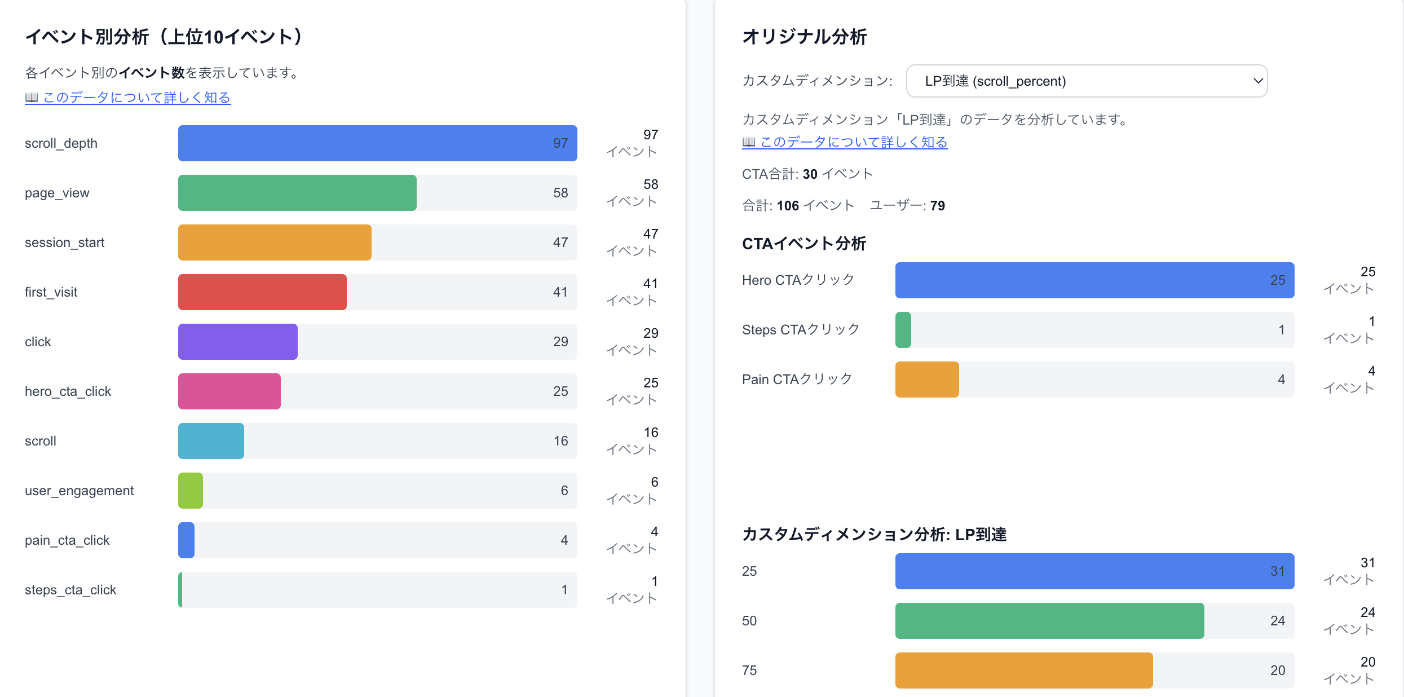Click the blue scroll_depth bar
The image size is (1404, 697).
(377, 143)
